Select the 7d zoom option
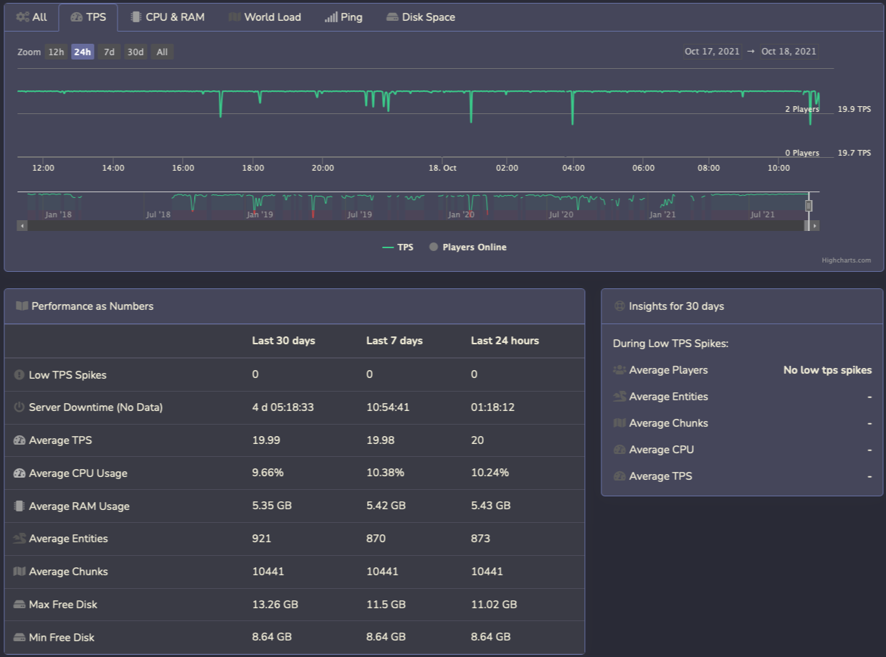This screenshot has height=657, width=886. pyautogui.click(x=109, y=52)
